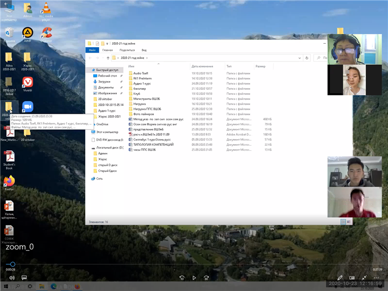Switch to the Поделиться ribbon tab

pyautogui.click(x=126, y=50)
